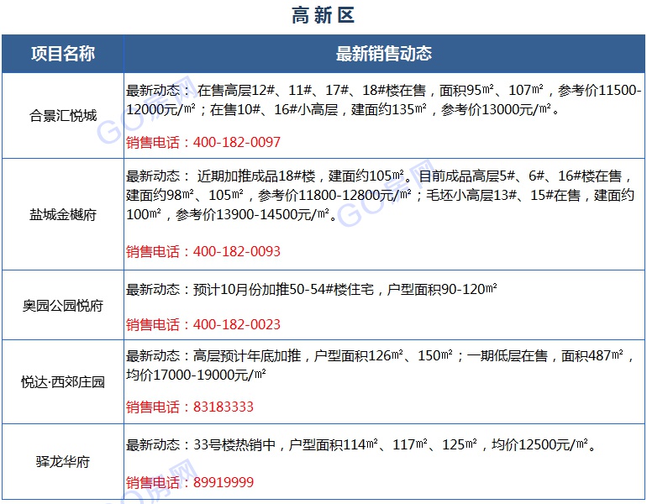The height and width of the screenshot is (504, 647).
Task: Select the 合景汇悦城 project name cell
Action: [63, 115]
